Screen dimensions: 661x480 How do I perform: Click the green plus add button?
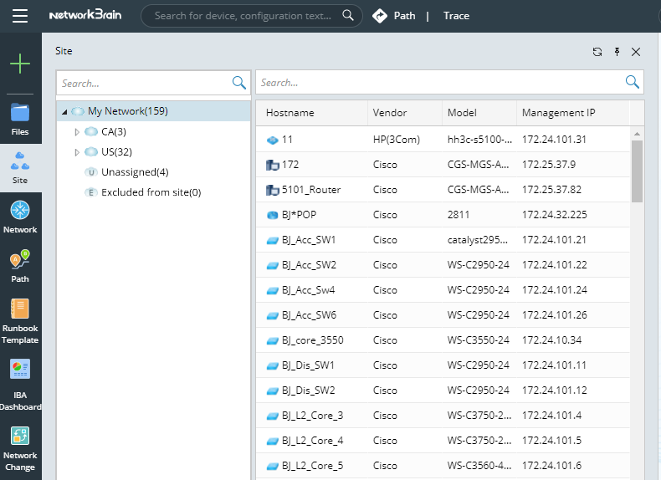[20, 64]
